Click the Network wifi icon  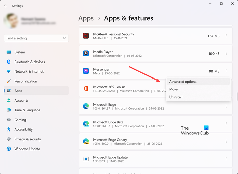(x=9, y=71)
